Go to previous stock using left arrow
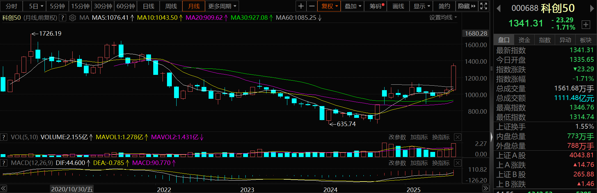This screenshot has width=597, height=193. (498, 9)
